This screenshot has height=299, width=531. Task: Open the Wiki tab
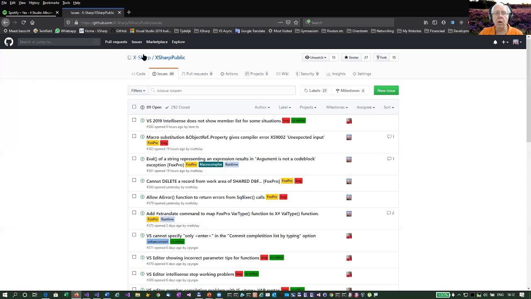click(x=283, y=74)
